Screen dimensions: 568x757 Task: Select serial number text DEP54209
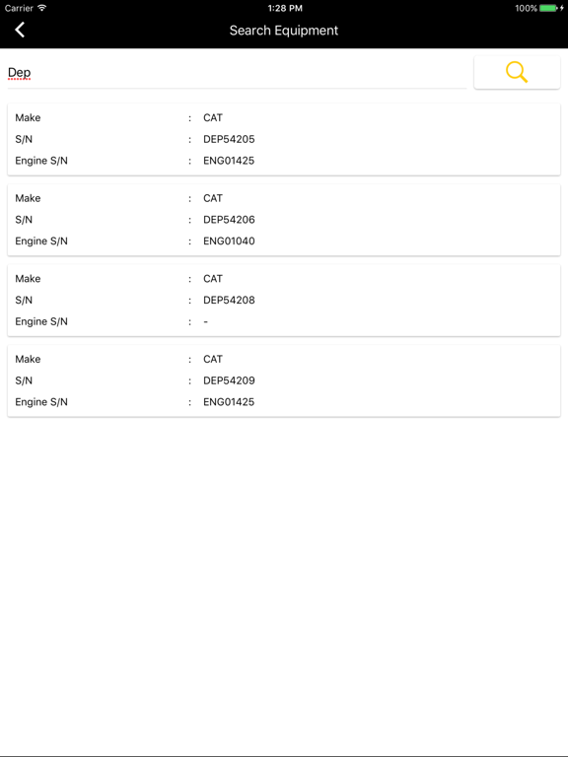[229, 380]
